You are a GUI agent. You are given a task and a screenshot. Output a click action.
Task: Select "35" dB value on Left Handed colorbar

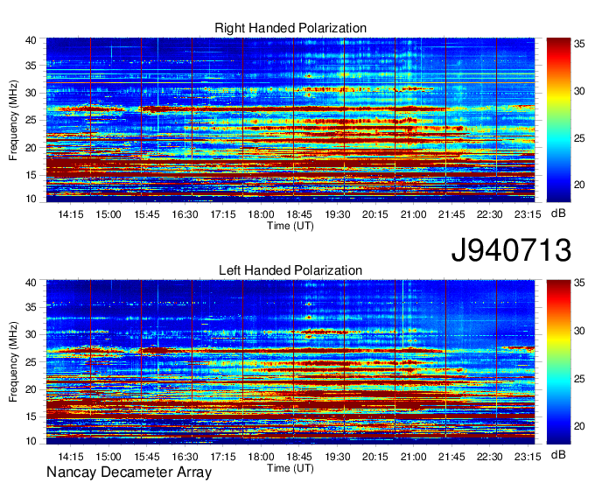point(579,283)
